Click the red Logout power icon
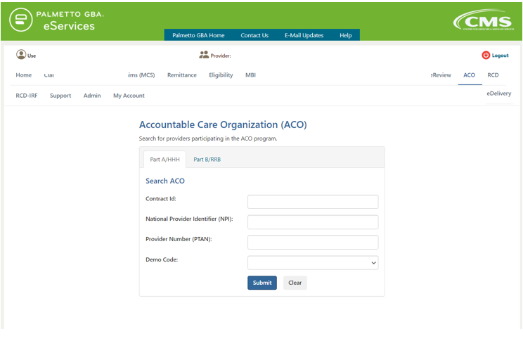This screenshot has height=353, width=523. click(486, 55)
